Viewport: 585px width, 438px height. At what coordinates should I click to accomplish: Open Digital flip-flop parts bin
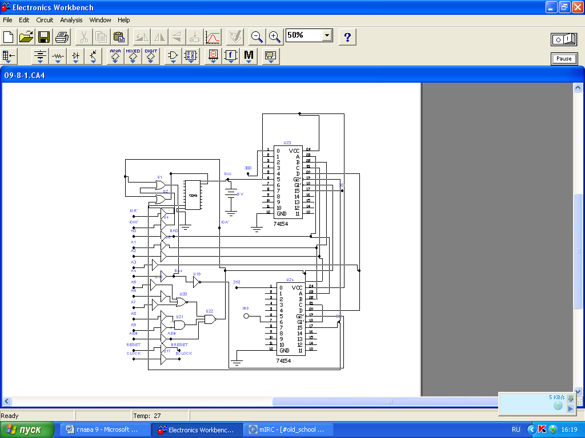tap(191, 56)
